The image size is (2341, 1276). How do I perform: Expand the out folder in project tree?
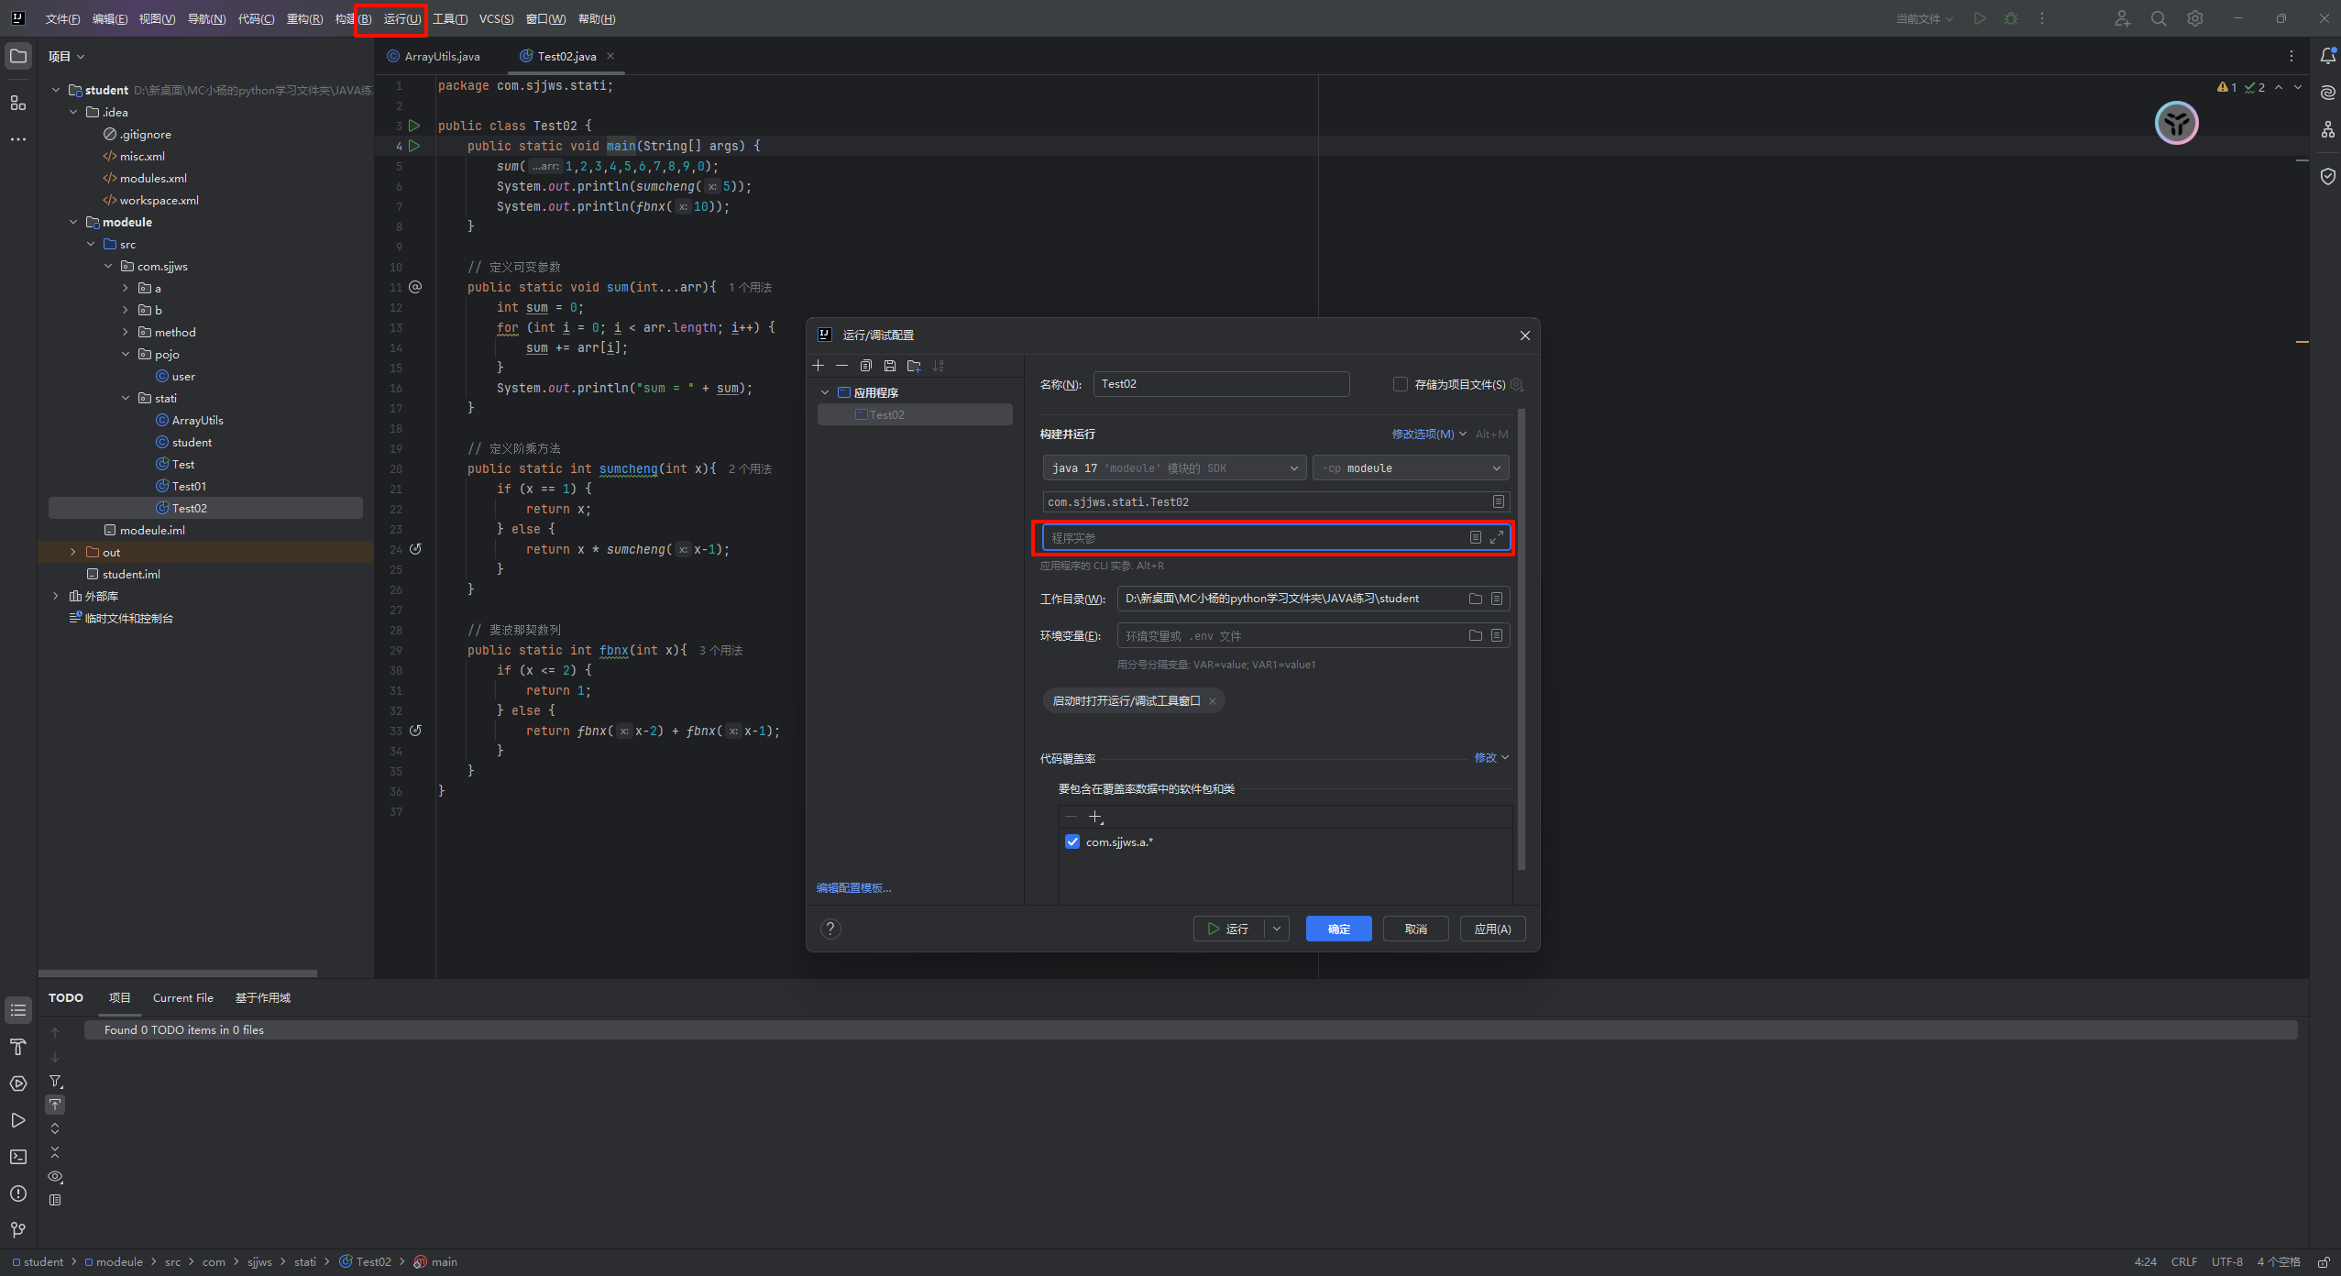(73, 552)
